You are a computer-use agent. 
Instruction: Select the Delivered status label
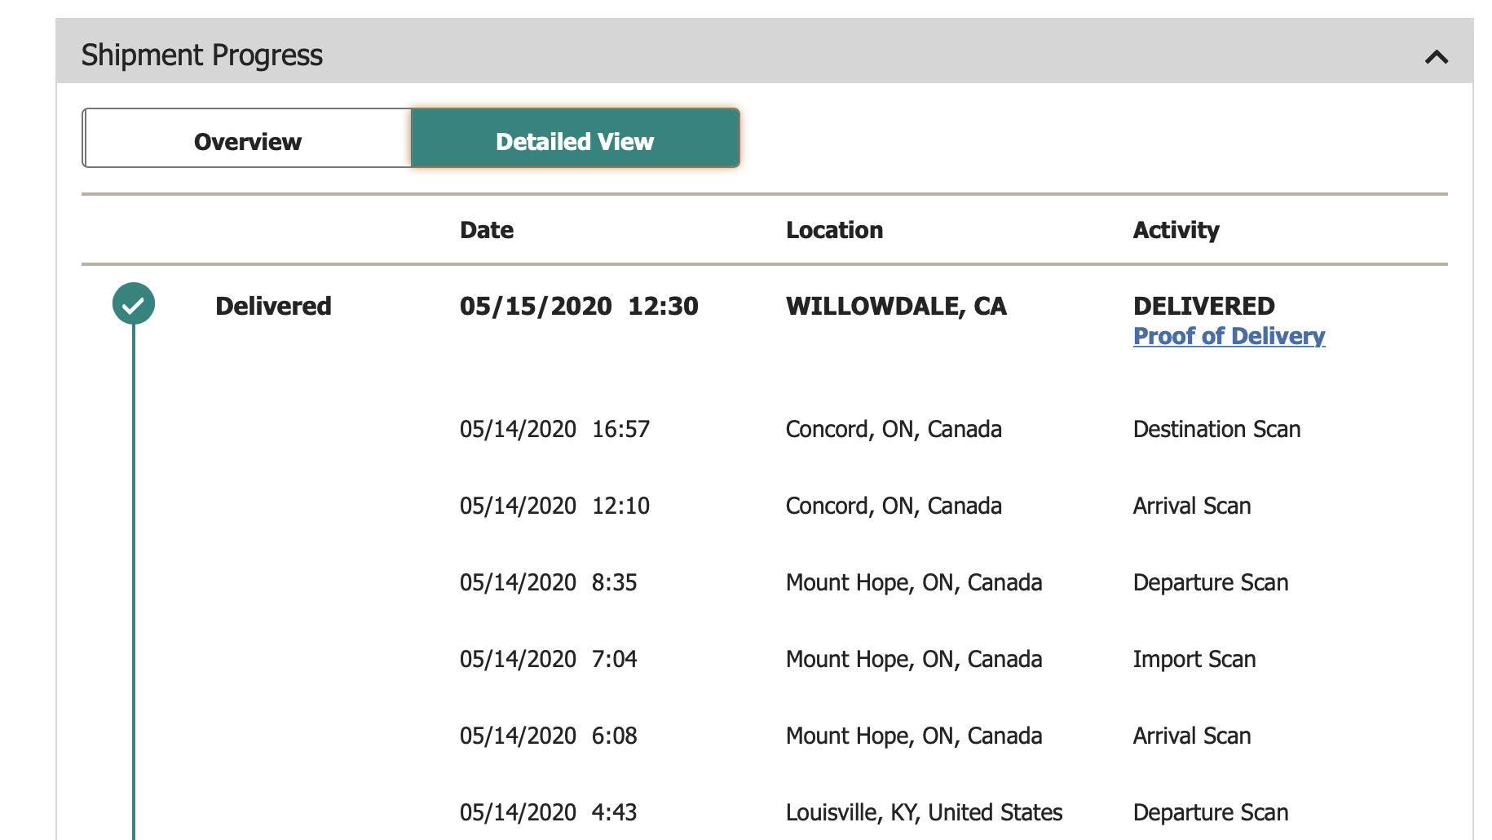[273, 306]
